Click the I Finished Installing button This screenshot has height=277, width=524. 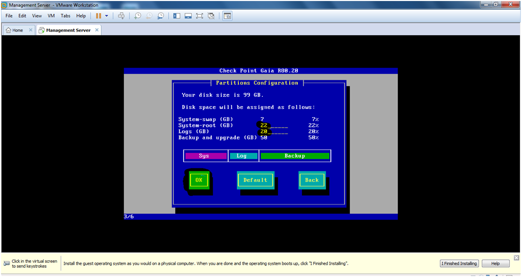pos(459,264)
